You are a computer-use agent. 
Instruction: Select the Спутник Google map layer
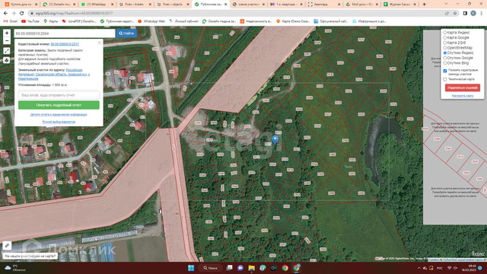pyautogui.click(x=445, y=58)
